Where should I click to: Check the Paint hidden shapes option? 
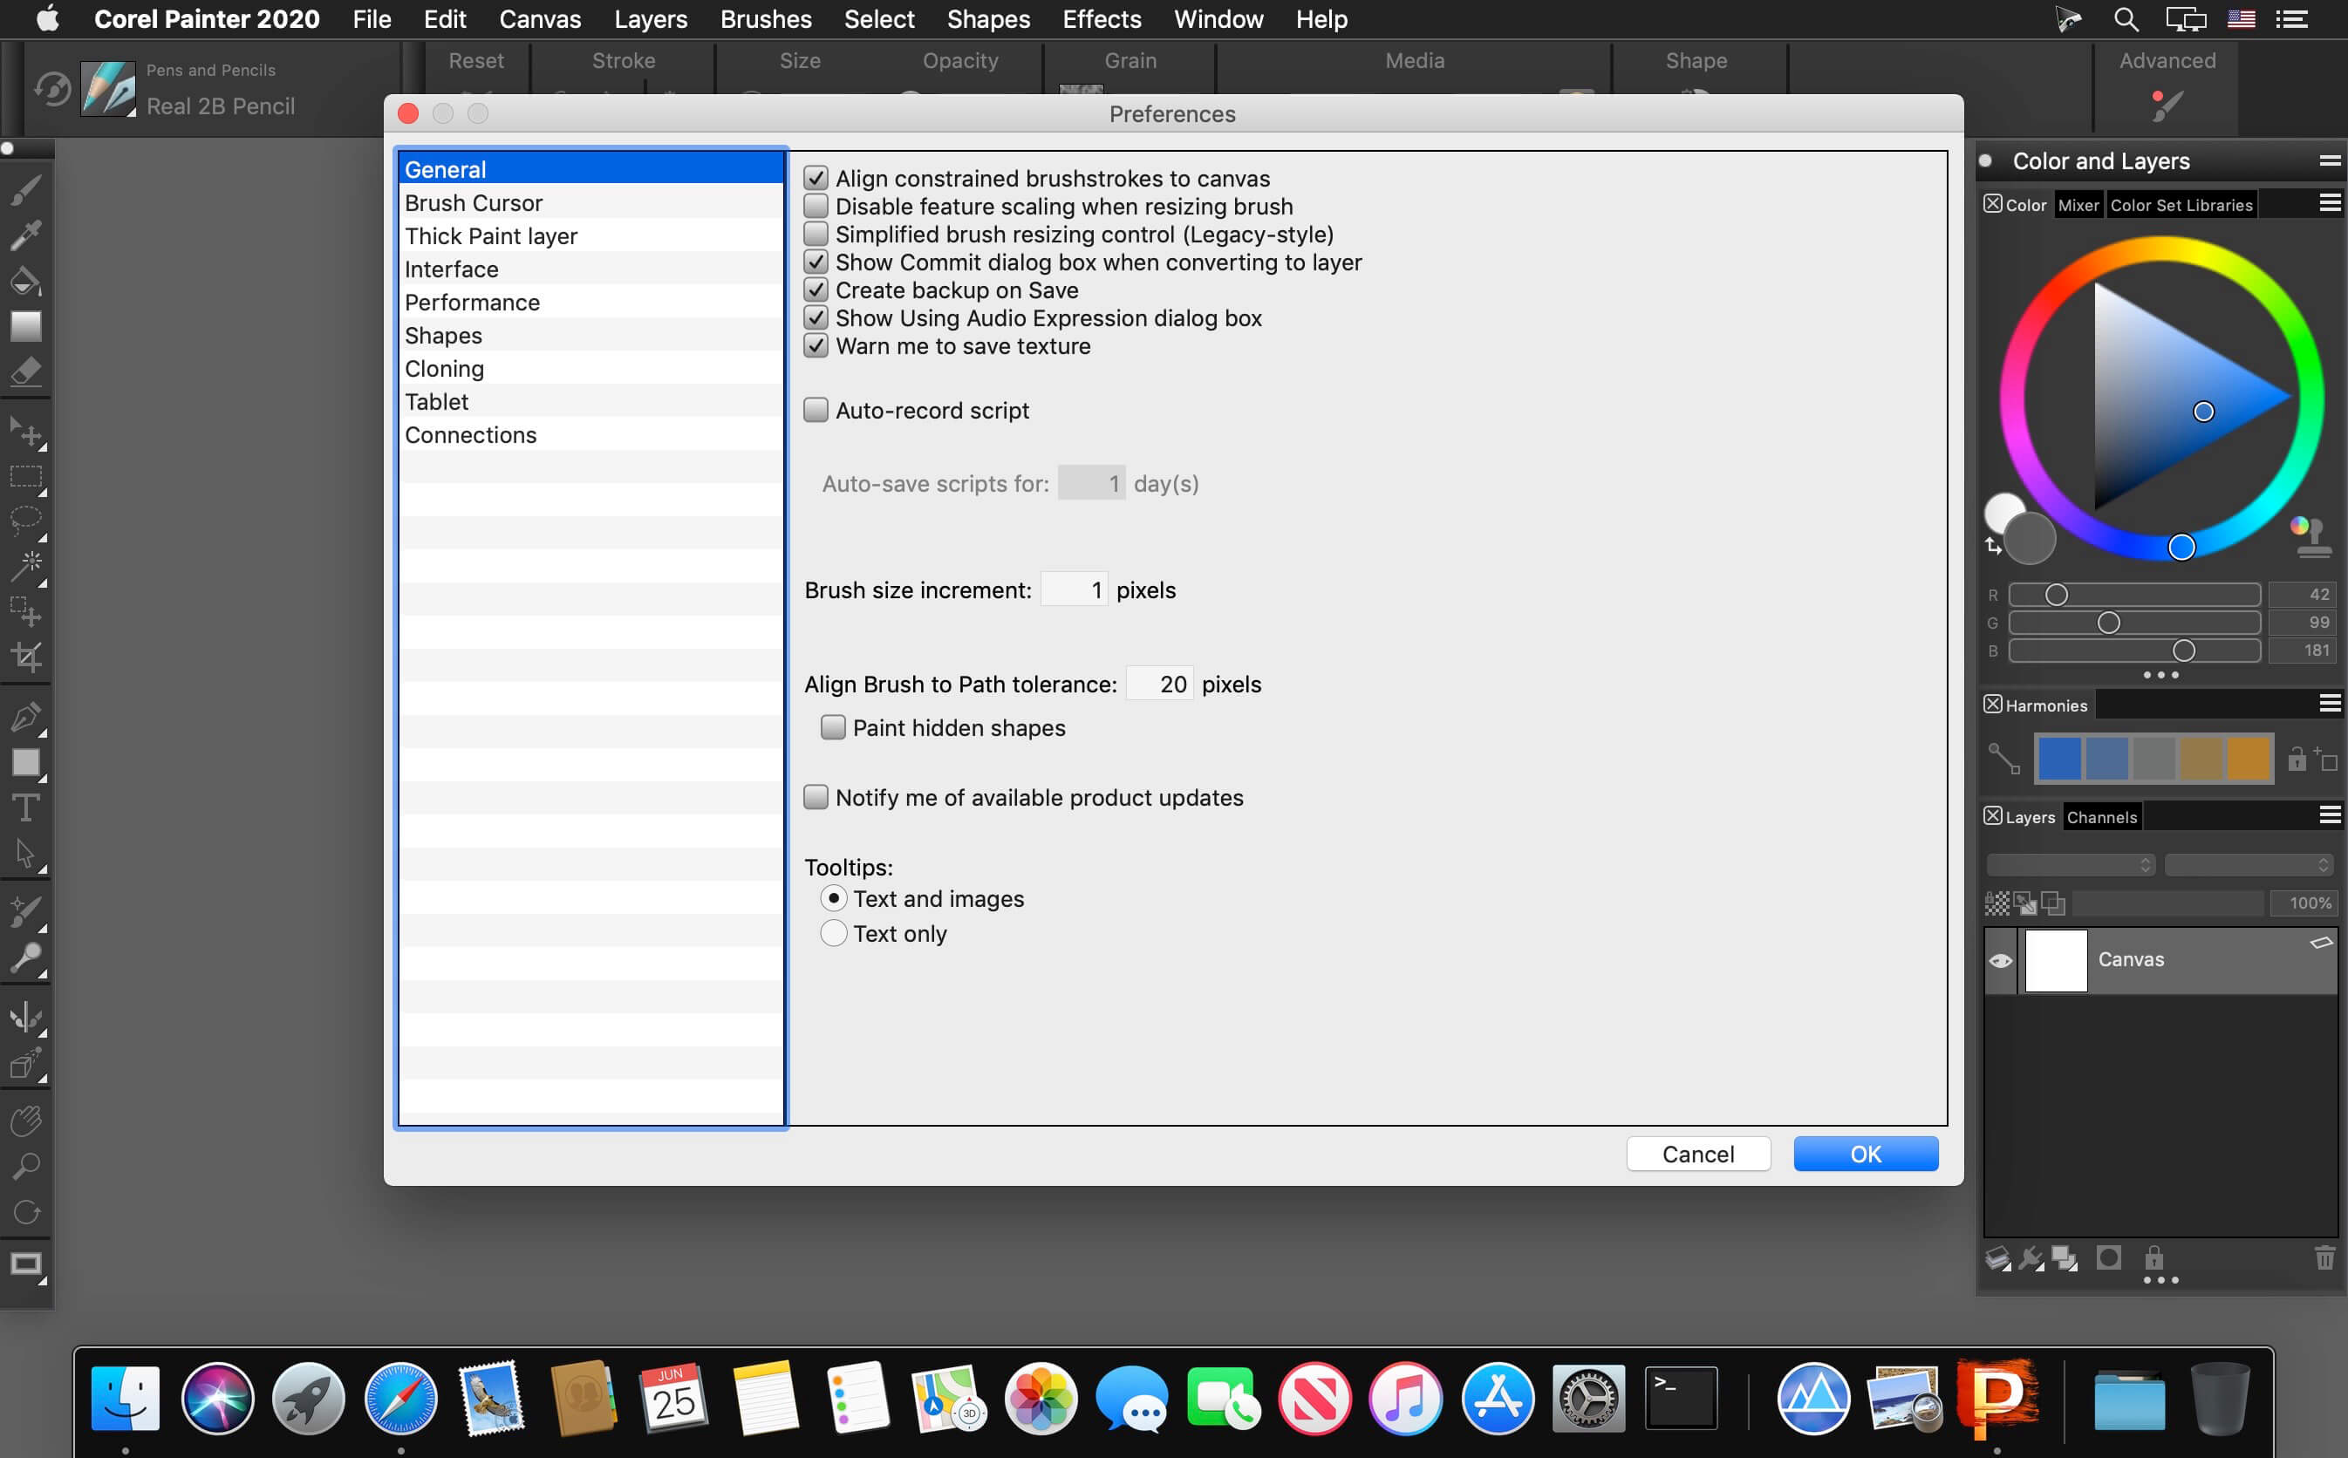(x=833, y=728)
